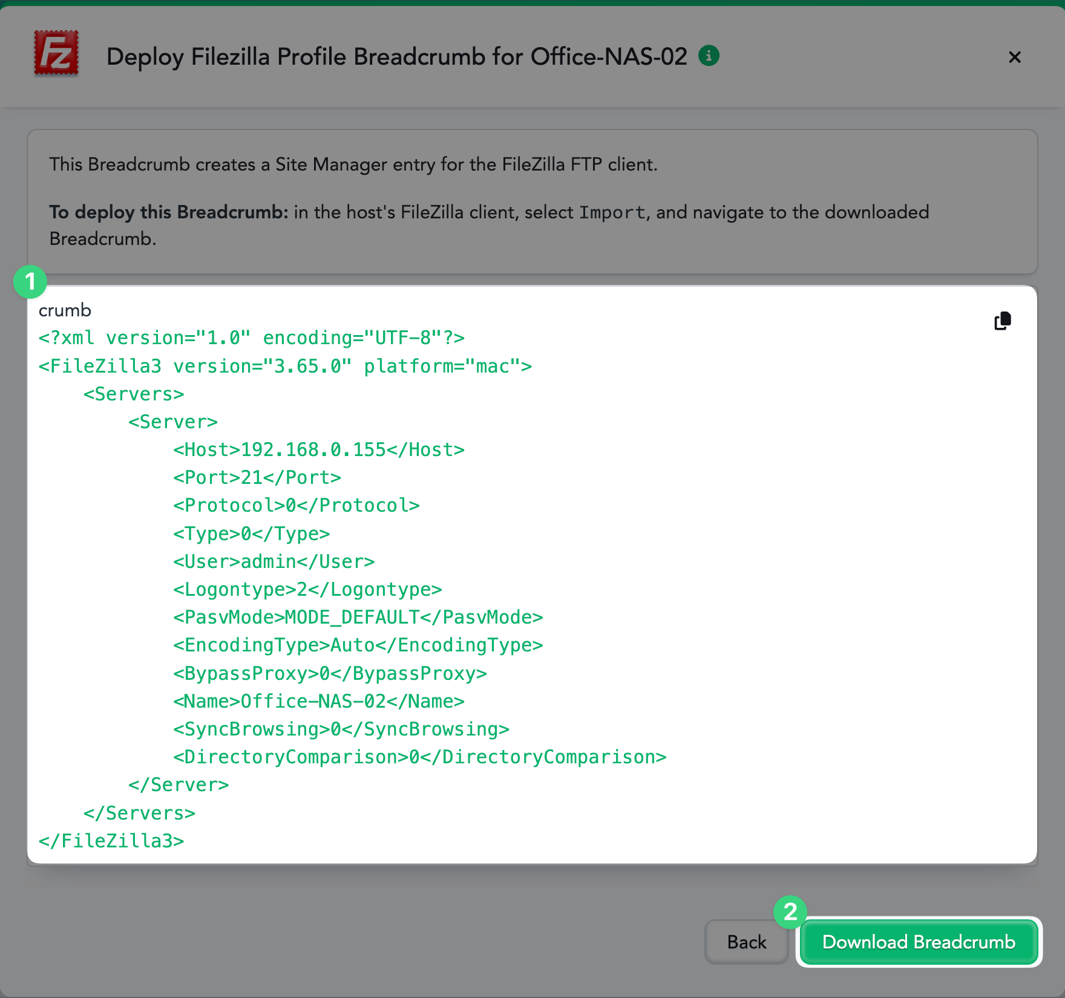Click the Host 192.168.0.155 line

pos(319,449)
